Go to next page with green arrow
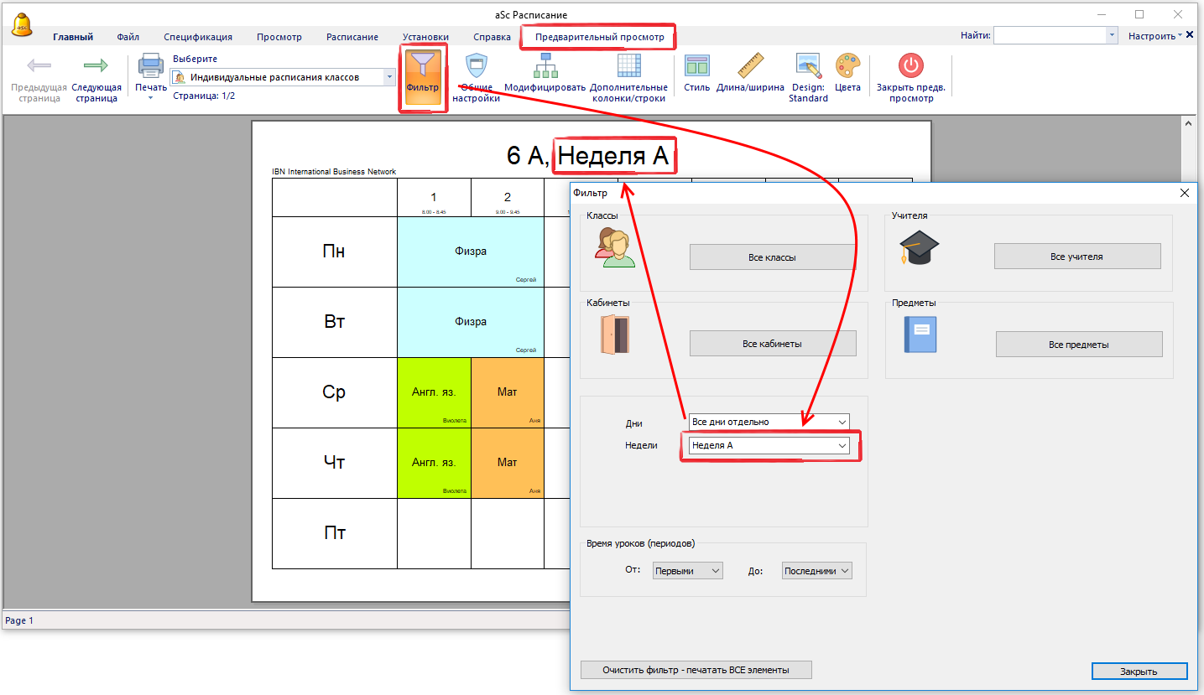Screen dimensions: 1204x695 click(x=96, y=66)
